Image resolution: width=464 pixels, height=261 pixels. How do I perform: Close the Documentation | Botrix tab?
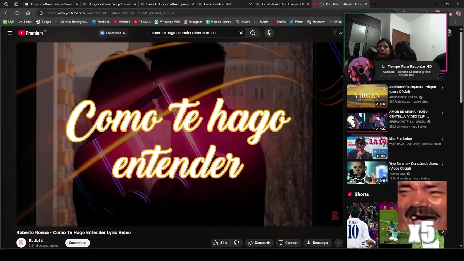coord(250,4)
